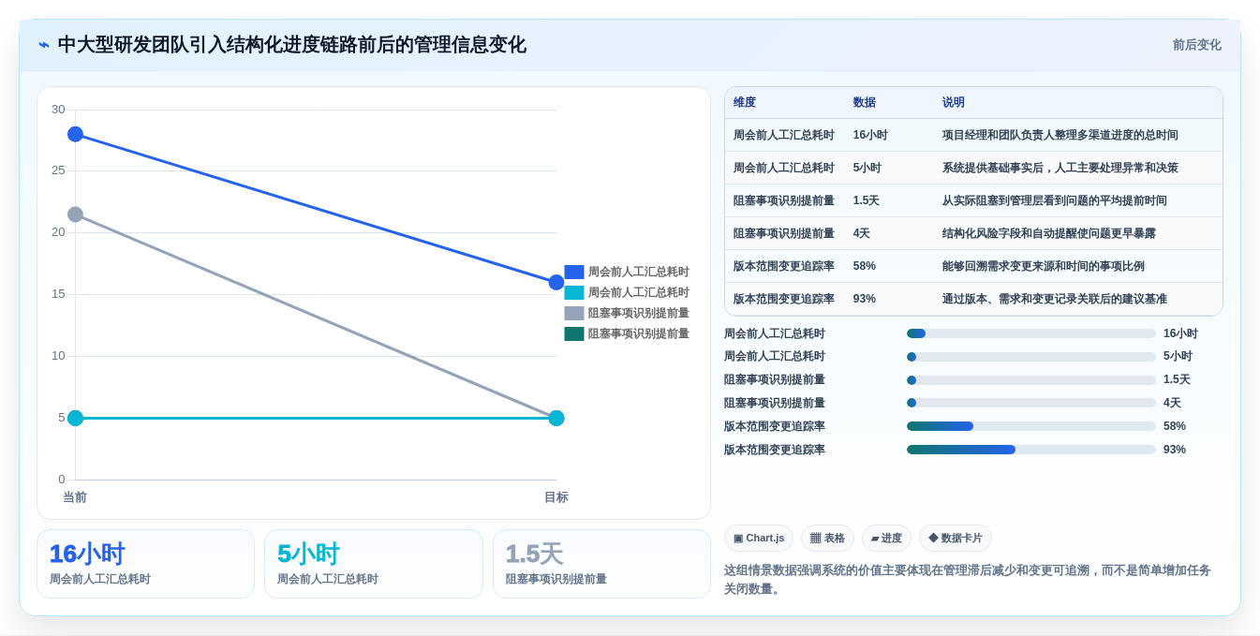
Task: Click the progress bar labeled 5小时
Action: point(1031,357)
